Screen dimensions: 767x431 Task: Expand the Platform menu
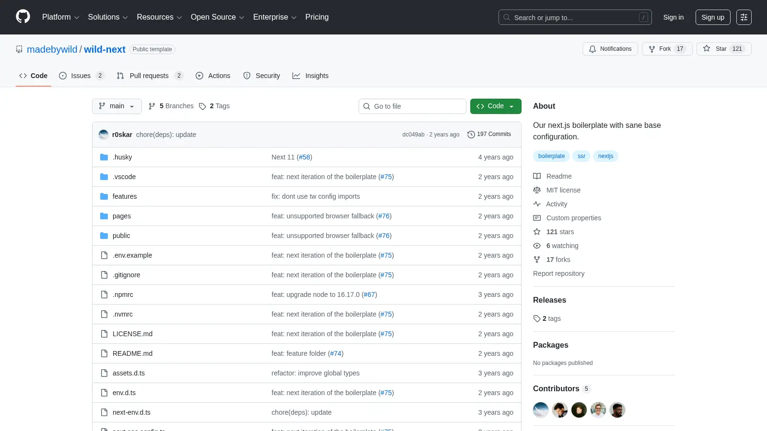click(x=60, y=17)
